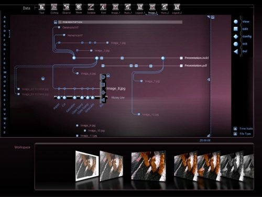Click the square icon atop the dotted timeline

[x=213, y=17]
